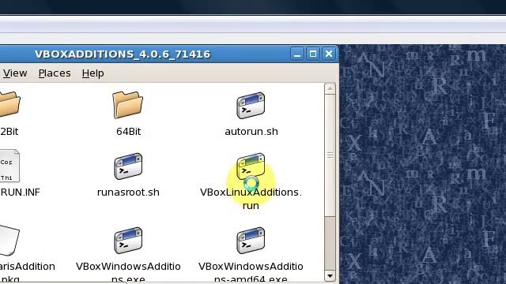Select the VBoxWindowsAdditions-amd64.exe icon
506x284 pixels.
point(251,241)
